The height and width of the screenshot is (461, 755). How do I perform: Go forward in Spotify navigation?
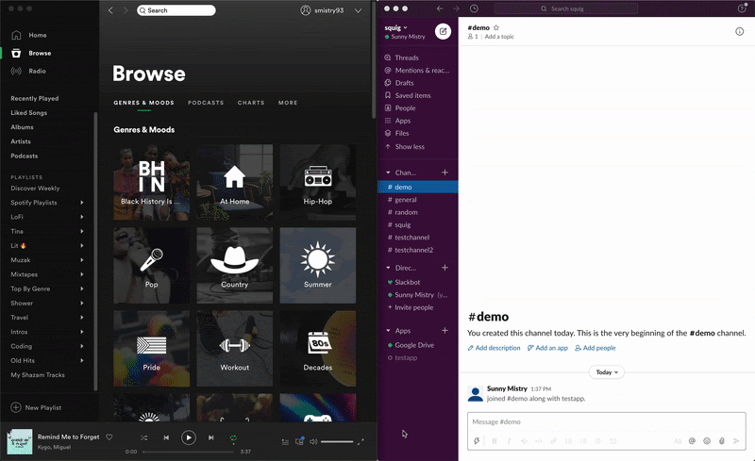click(x=126, y=10)
